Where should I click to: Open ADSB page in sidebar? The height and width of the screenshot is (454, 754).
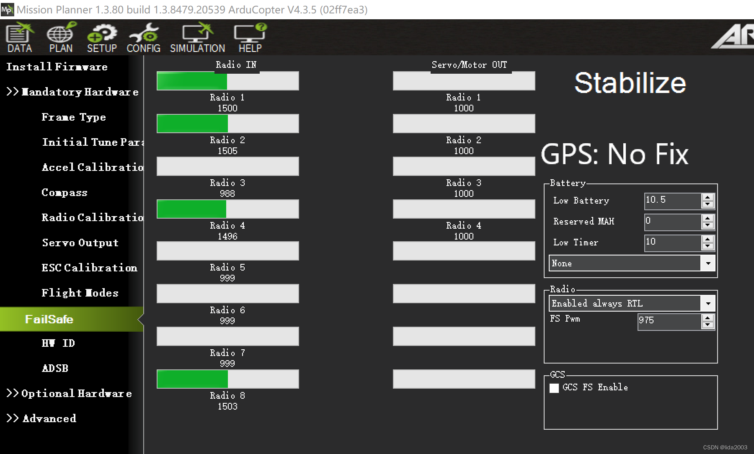pos(55,368)
